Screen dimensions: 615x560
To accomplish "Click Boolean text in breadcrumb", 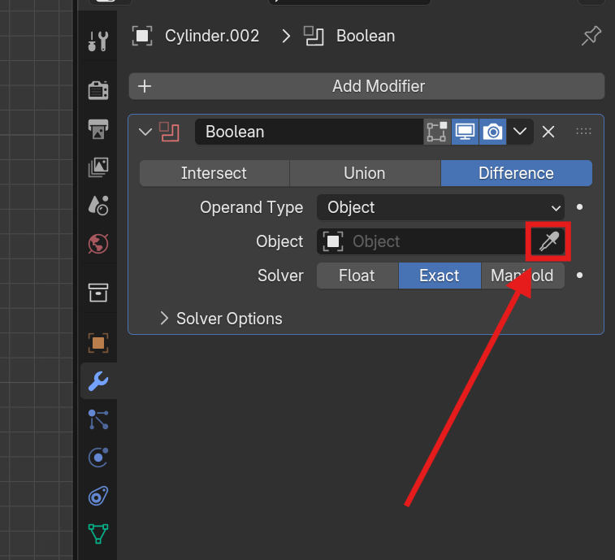I will coord(366,36).
